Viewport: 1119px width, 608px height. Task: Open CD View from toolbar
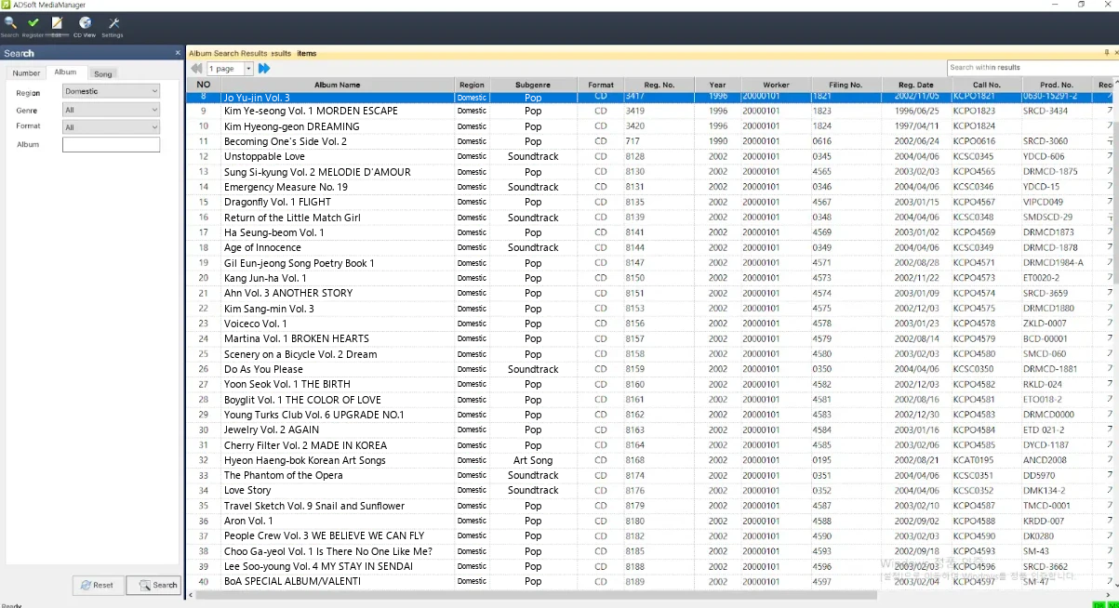(85, 26)
